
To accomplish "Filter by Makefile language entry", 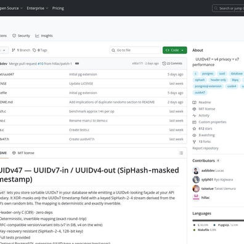I will (205, 230).
